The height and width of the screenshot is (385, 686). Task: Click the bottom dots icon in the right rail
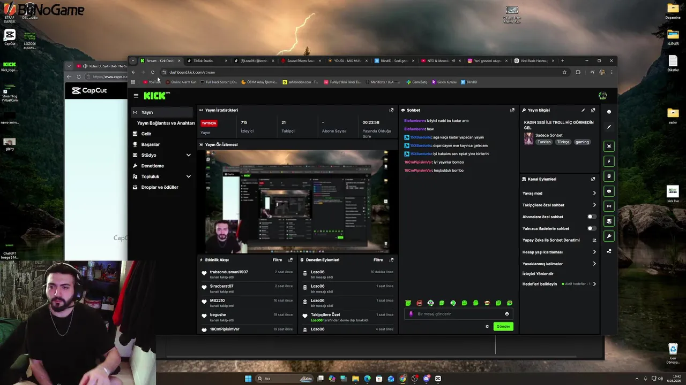click(609, 251)
